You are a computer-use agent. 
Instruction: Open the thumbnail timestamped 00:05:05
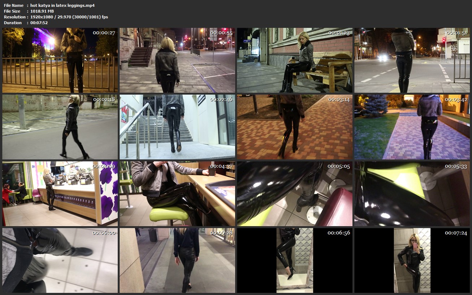pyautogui.click(x=295, y=194)
